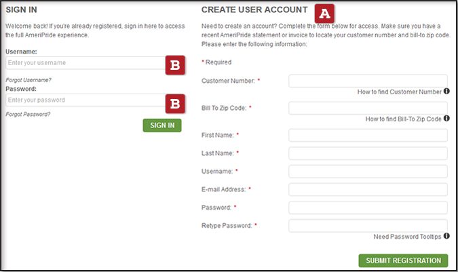Viewport: 458px width, 272px height.
Task: Focus the sign-in password field
Action: [85, 100]
